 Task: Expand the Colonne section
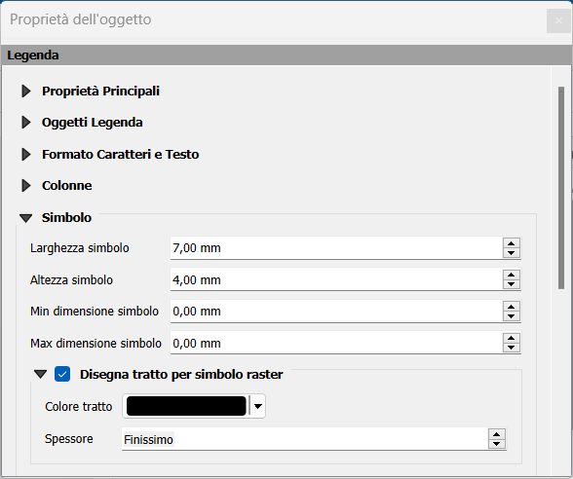pos(26,185)
